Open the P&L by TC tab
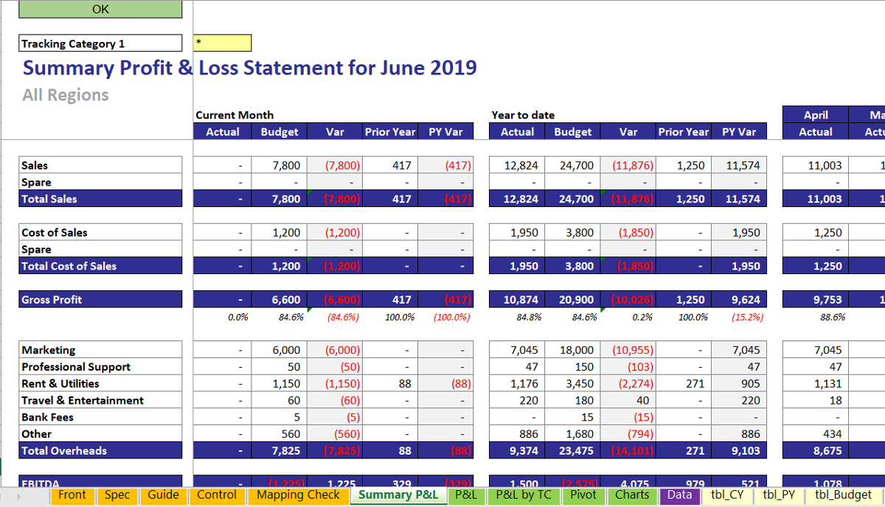Image resolution: width=885 pixels, height=507 pixels. pyautogui.click(x=523, y=495)
